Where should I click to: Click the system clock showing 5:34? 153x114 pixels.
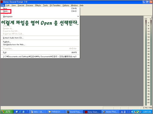[147, 112]
